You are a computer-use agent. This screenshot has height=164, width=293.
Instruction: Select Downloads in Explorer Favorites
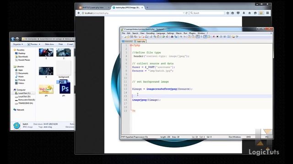click(x=22, y=56)
